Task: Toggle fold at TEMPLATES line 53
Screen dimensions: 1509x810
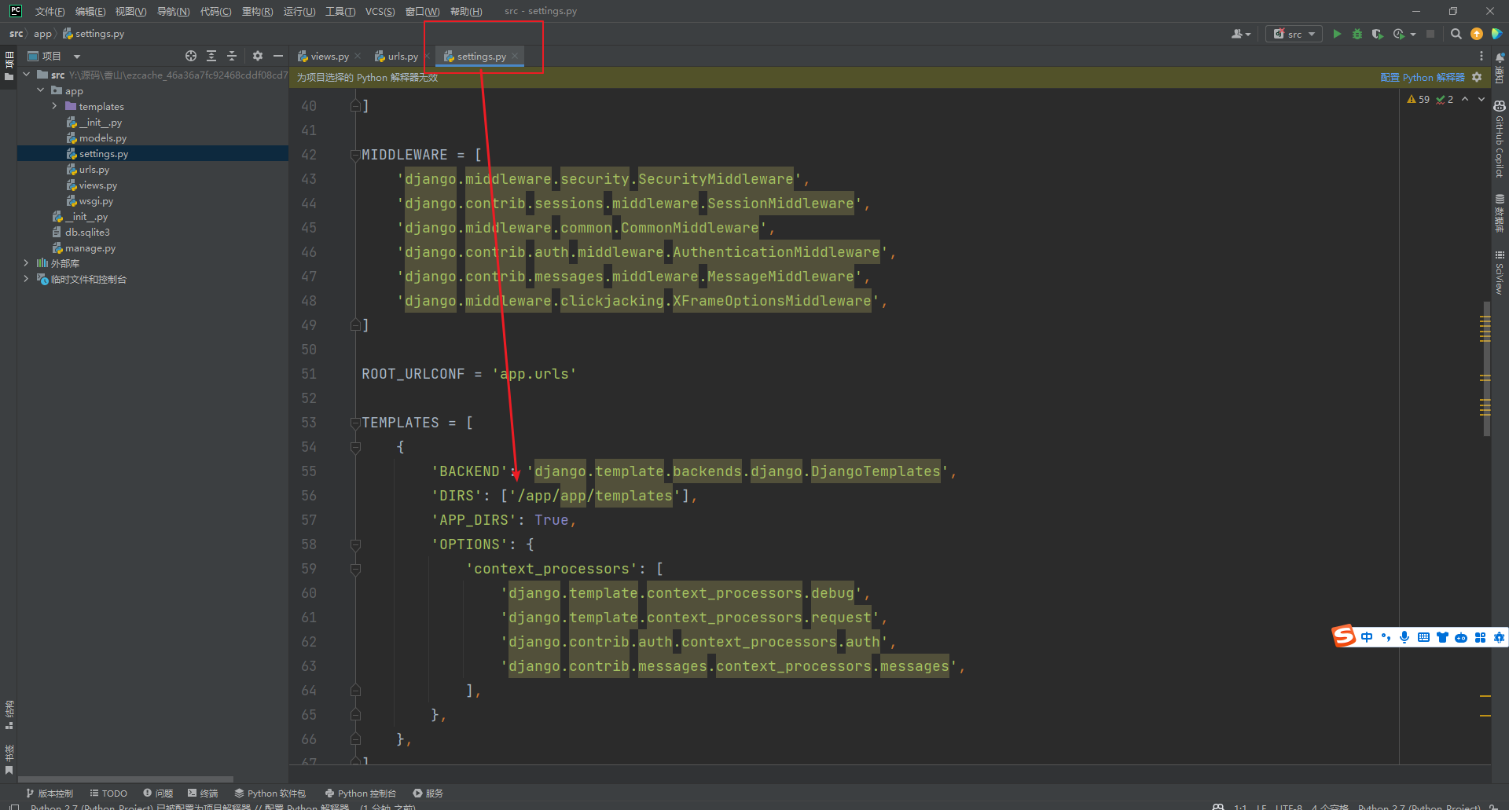Action: 355,423
